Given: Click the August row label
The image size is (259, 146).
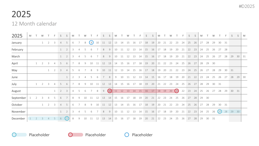Looking at the screenshot, I should coord(17,91).
